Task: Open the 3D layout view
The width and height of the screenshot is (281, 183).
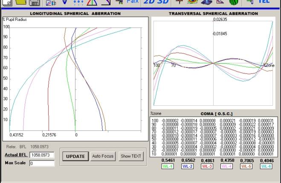Action: [x=163, y=2]
